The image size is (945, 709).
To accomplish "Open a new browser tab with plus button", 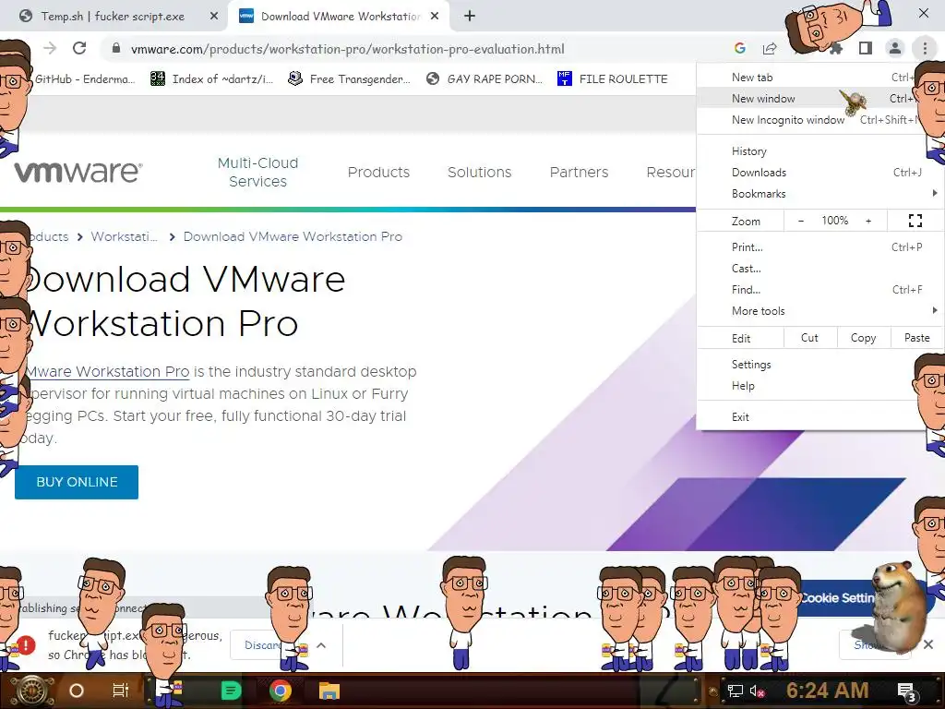I will pos(470,17).
